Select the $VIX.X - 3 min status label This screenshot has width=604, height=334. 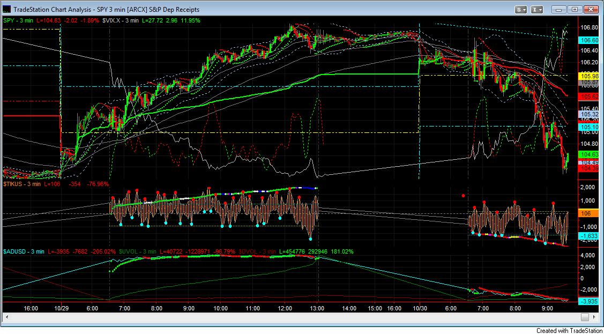tap(121, 20)
